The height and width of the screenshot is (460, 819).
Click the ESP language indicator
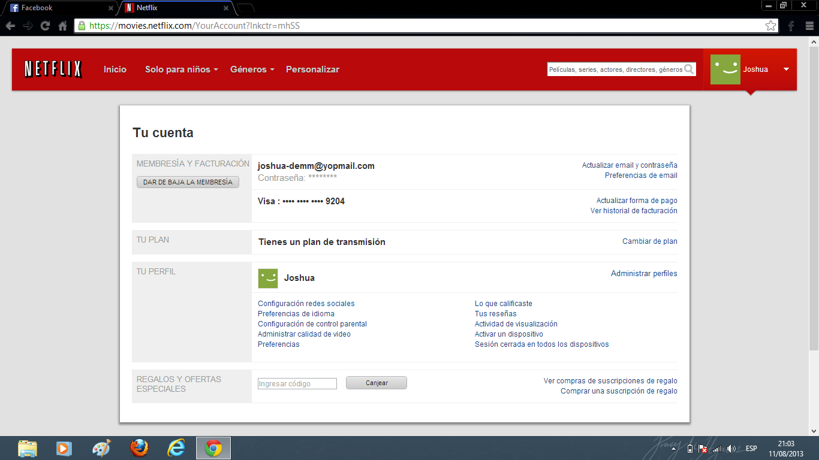751,449
